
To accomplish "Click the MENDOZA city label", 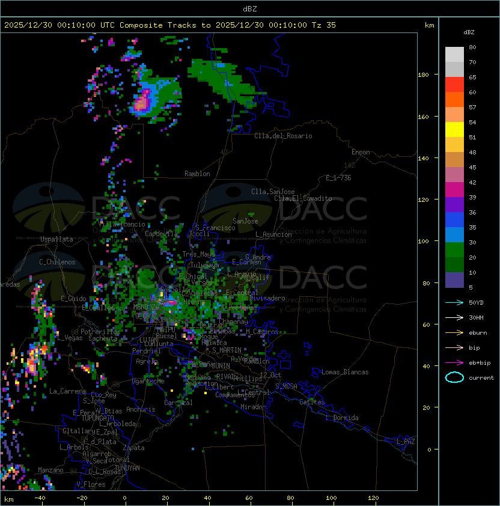I will tap(146, 306).
